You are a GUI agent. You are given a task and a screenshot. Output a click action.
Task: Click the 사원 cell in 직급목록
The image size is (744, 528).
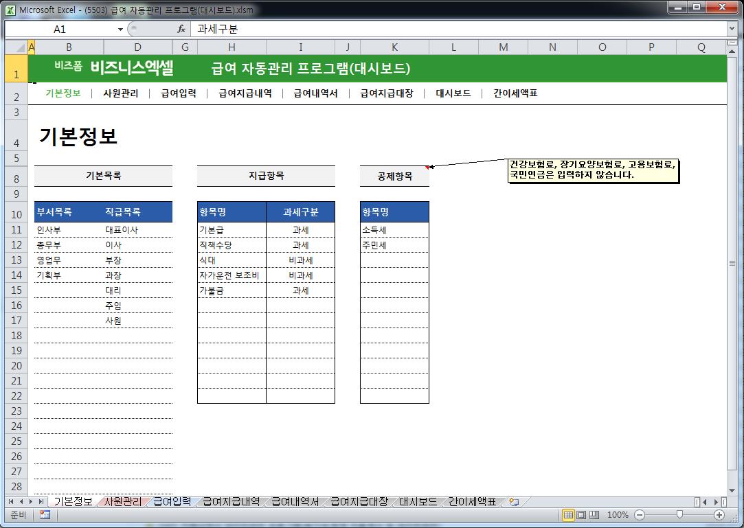click(x=138, y=321)
